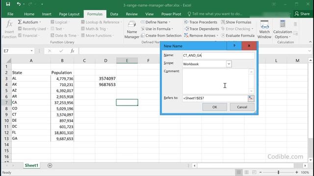This screenshot has width=314, height=176.
Task: Click the zoom out minus icon
Action: click(261, 172)
